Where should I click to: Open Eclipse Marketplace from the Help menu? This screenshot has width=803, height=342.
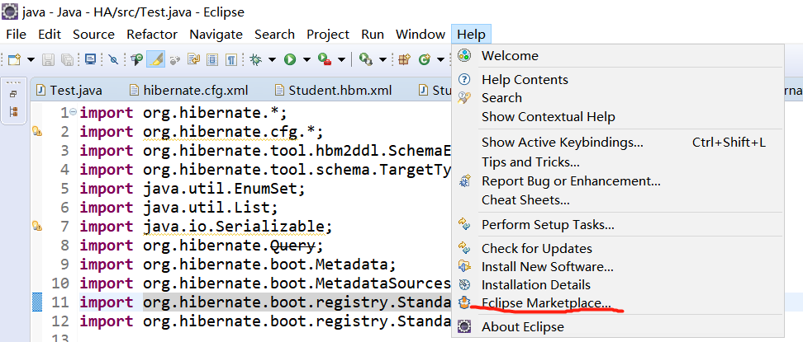point(546,302)
